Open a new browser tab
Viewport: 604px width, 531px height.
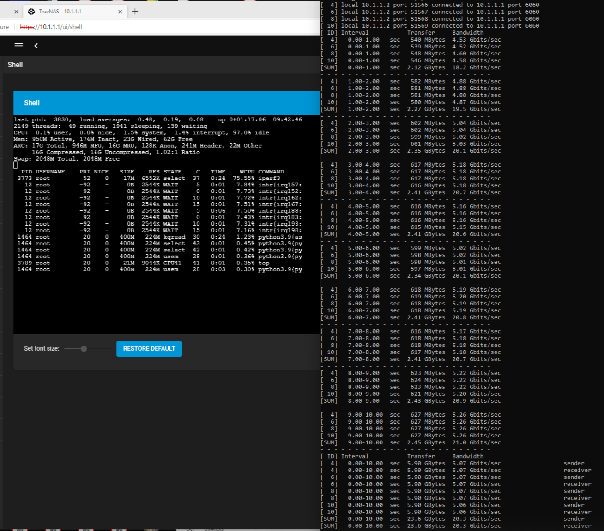coord(135,12)
